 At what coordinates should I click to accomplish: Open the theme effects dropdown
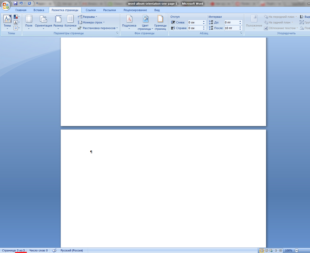pos(17,28)
